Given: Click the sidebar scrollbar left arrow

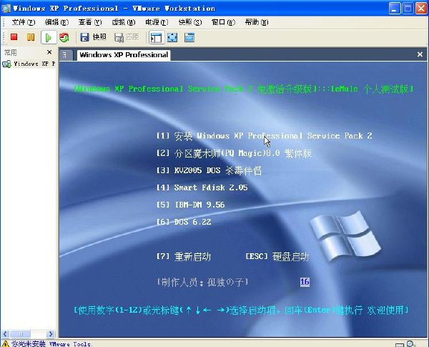Looking at the screenshot, I should point(6,334).
